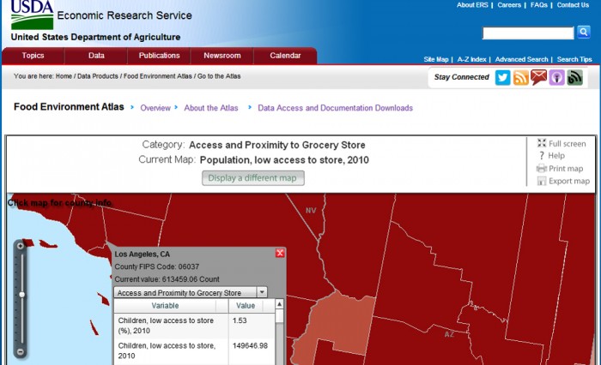Open Data Access and Documentation Downloads link

point(335,108)
